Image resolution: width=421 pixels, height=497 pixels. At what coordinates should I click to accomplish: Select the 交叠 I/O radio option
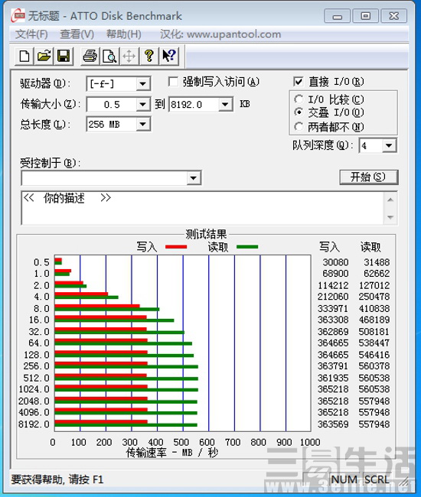point(299,112)
